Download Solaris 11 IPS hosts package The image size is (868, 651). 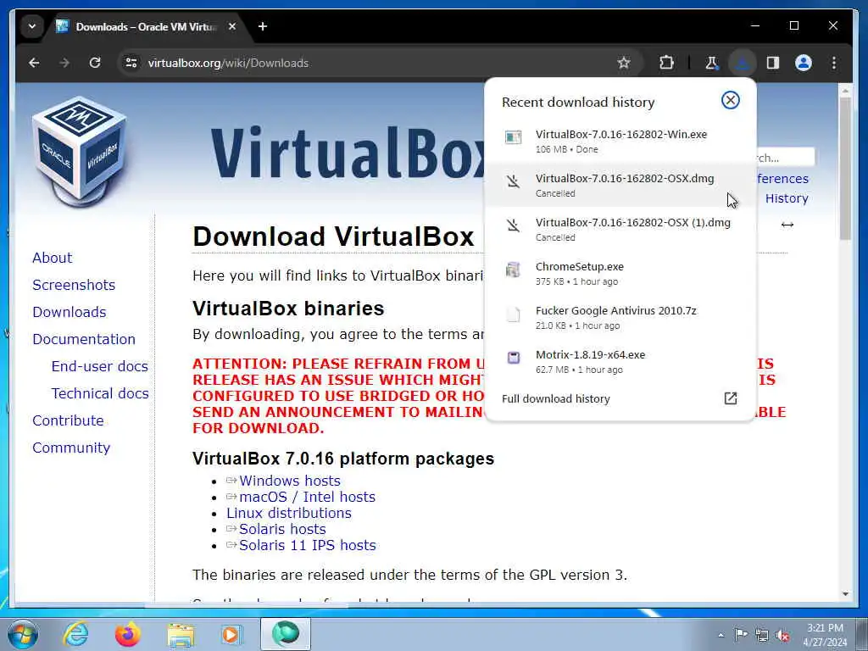(307, 545)
